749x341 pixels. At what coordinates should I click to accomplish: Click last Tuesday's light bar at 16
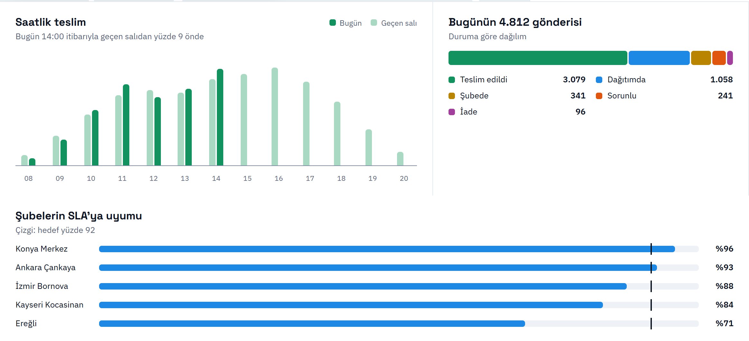[x=275, y=116]
